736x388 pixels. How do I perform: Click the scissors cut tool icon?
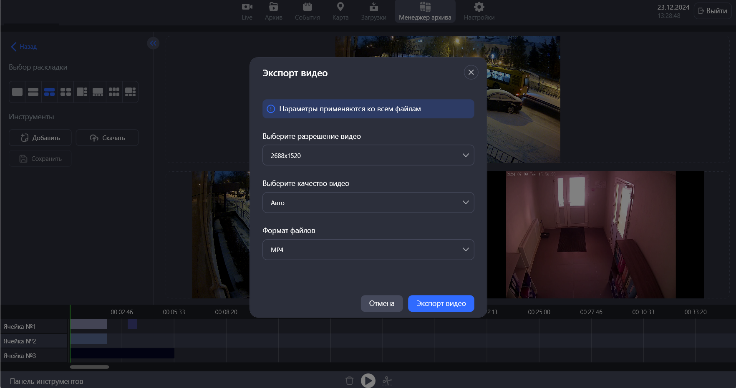(x=387, y=381)
